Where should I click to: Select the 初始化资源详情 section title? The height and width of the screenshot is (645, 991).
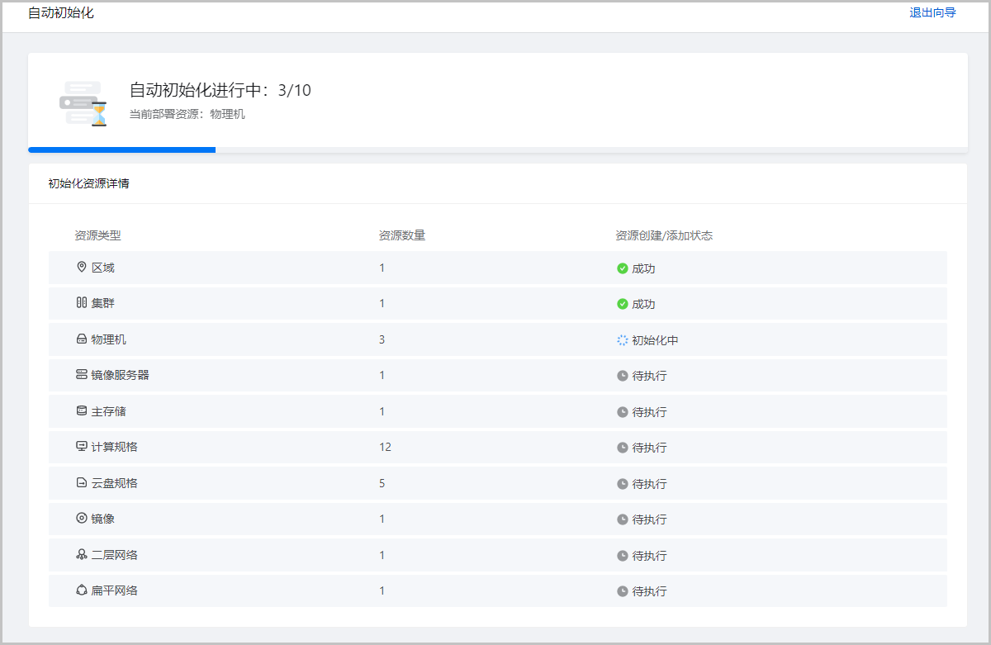pos(88,183)
